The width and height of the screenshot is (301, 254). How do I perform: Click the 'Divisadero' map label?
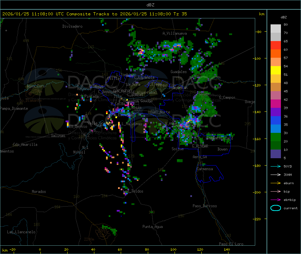[72, 26]
